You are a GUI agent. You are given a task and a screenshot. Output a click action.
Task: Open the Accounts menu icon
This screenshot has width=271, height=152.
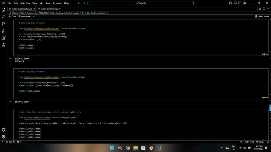pyautogui.click(x=4, y=130)
